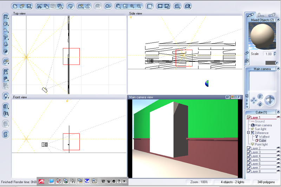Click the Render camera icon in toolbar
The image size is (281, 187).
click(188, 6)
